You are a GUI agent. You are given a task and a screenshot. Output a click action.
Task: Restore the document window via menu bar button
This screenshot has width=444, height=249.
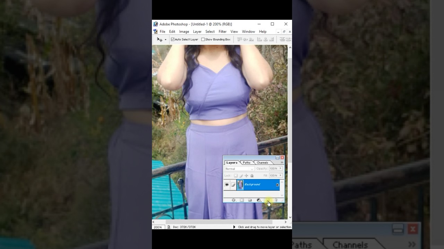[x=284, y=31]
